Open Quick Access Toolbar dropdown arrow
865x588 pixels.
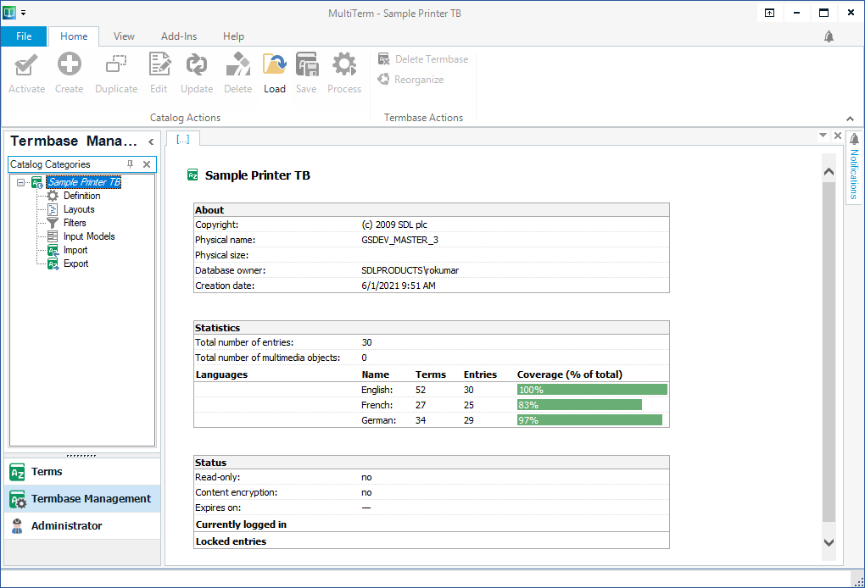pos(23,13)
